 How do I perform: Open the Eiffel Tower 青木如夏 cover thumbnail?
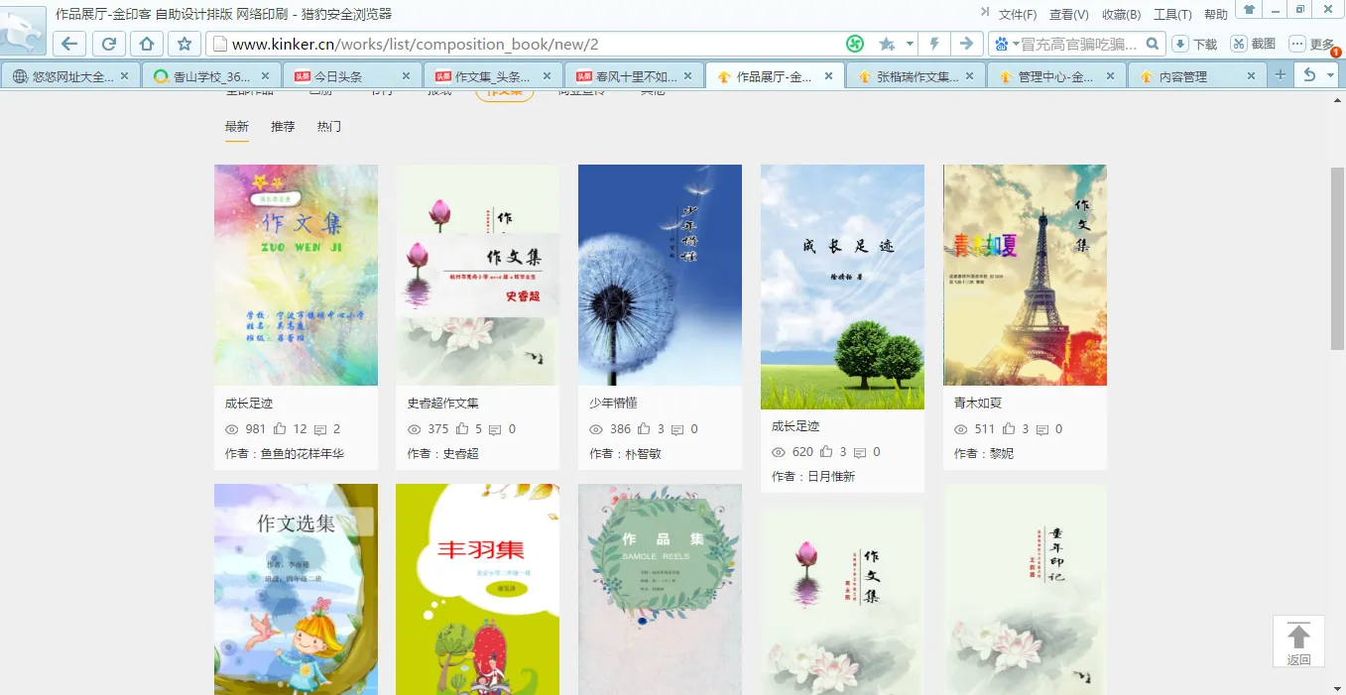coord(1025,275)
